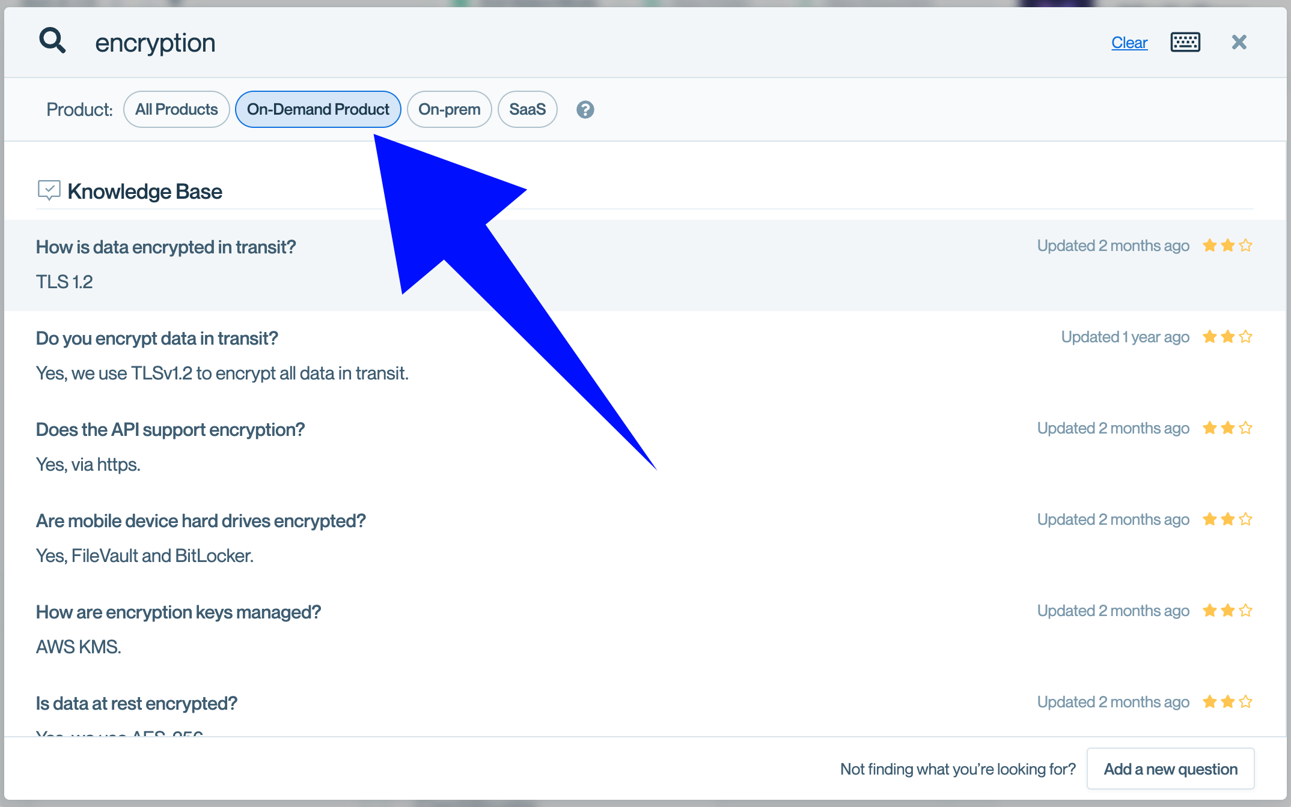This screenshot has height=807, width=1291.
Task: Open 'Are mobile device hard drives encrypted?'
Action: click(x=201, y=521)
